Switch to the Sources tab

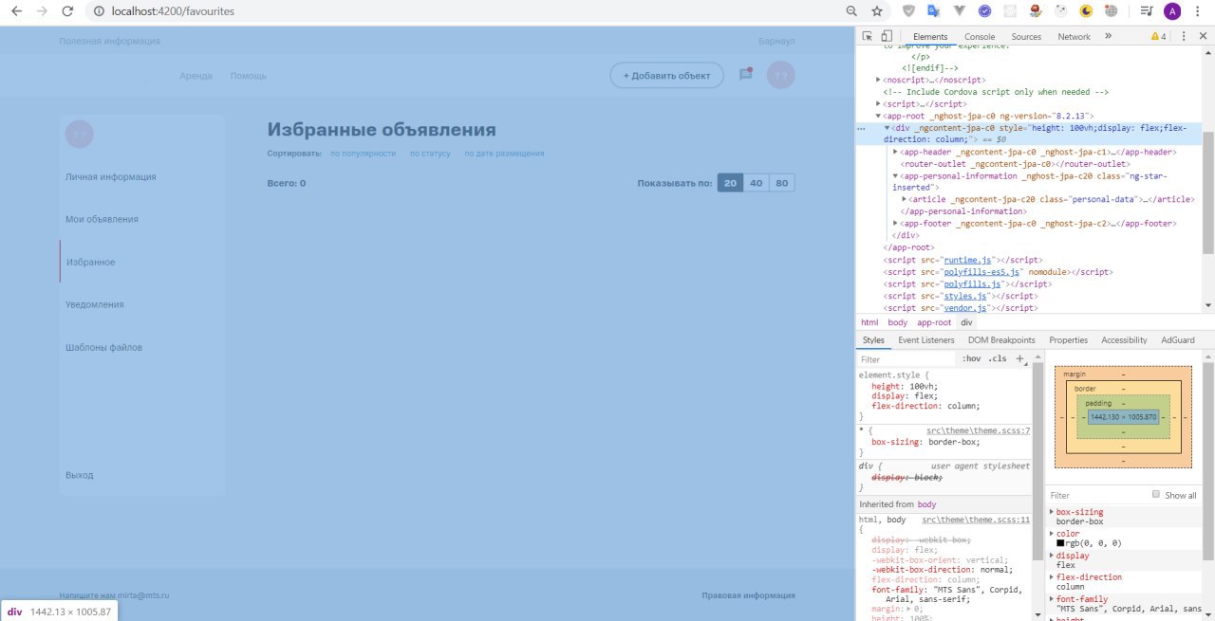1026,36
